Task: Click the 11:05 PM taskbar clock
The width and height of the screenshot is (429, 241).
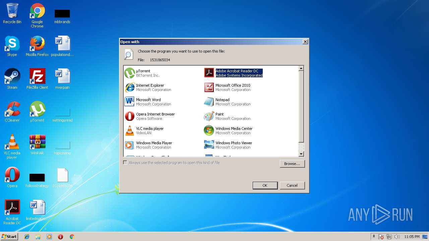Action: 412,237
